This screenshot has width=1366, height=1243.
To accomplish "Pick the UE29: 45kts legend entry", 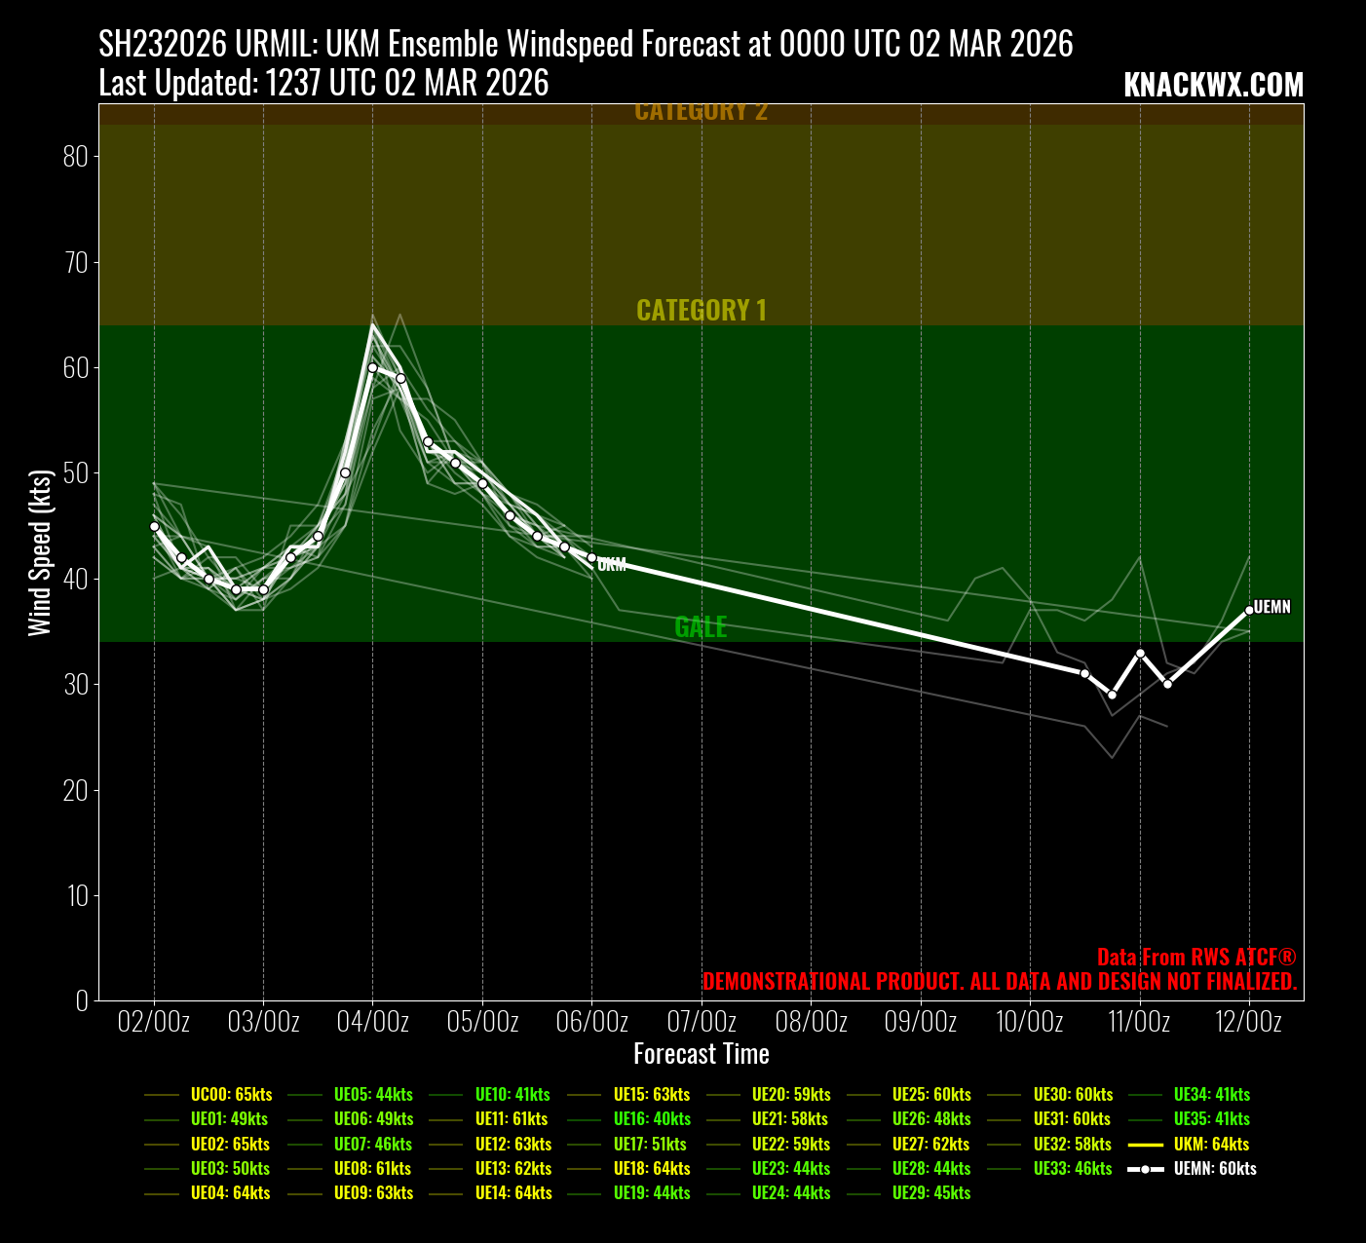I will (931, 1192).
